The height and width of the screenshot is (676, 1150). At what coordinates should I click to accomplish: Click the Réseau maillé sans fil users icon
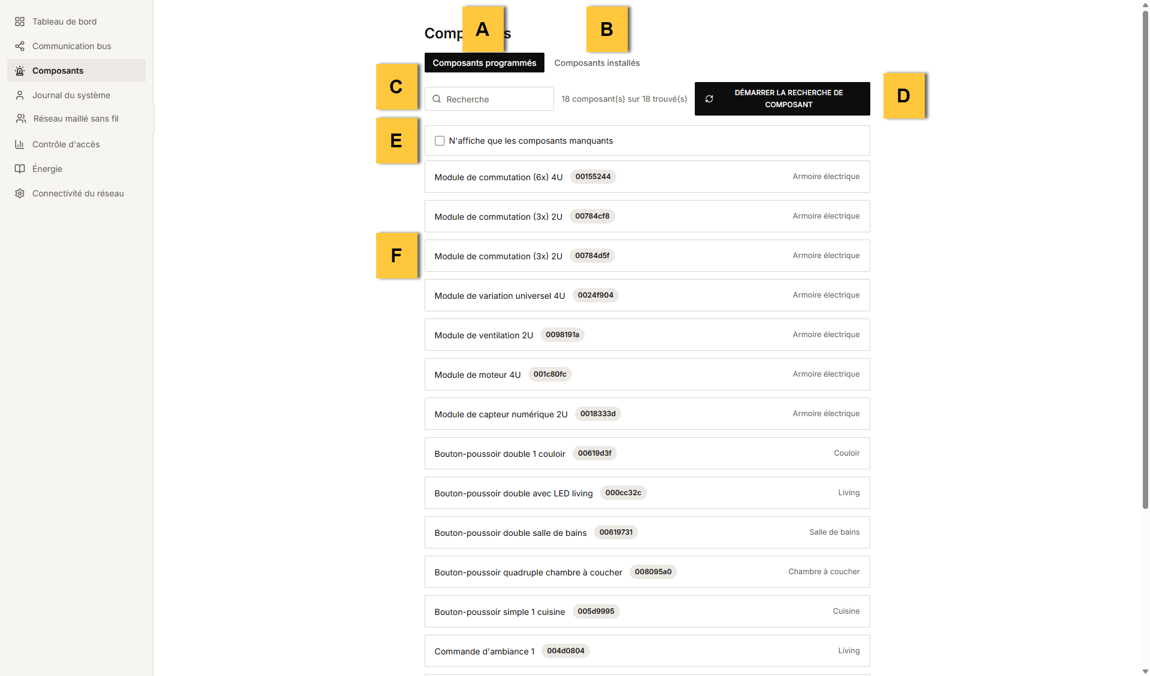point(21,119)
